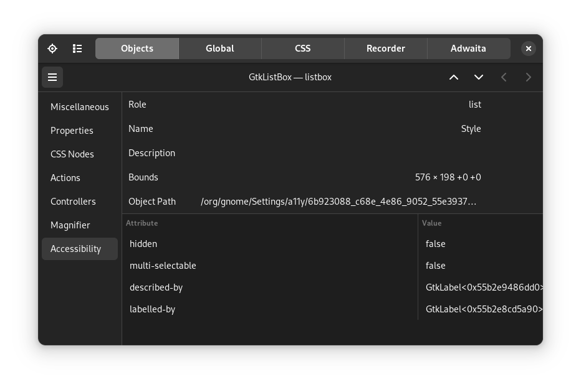Open the Controllers section
581x387 pixels.
[73, 201]
